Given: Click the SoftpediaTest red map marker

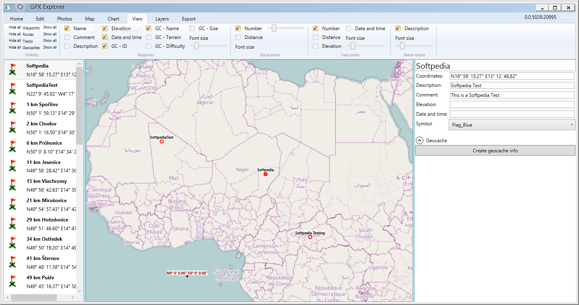Looking at the screenshot, I should pyautogui.click(x=162, y=141).
